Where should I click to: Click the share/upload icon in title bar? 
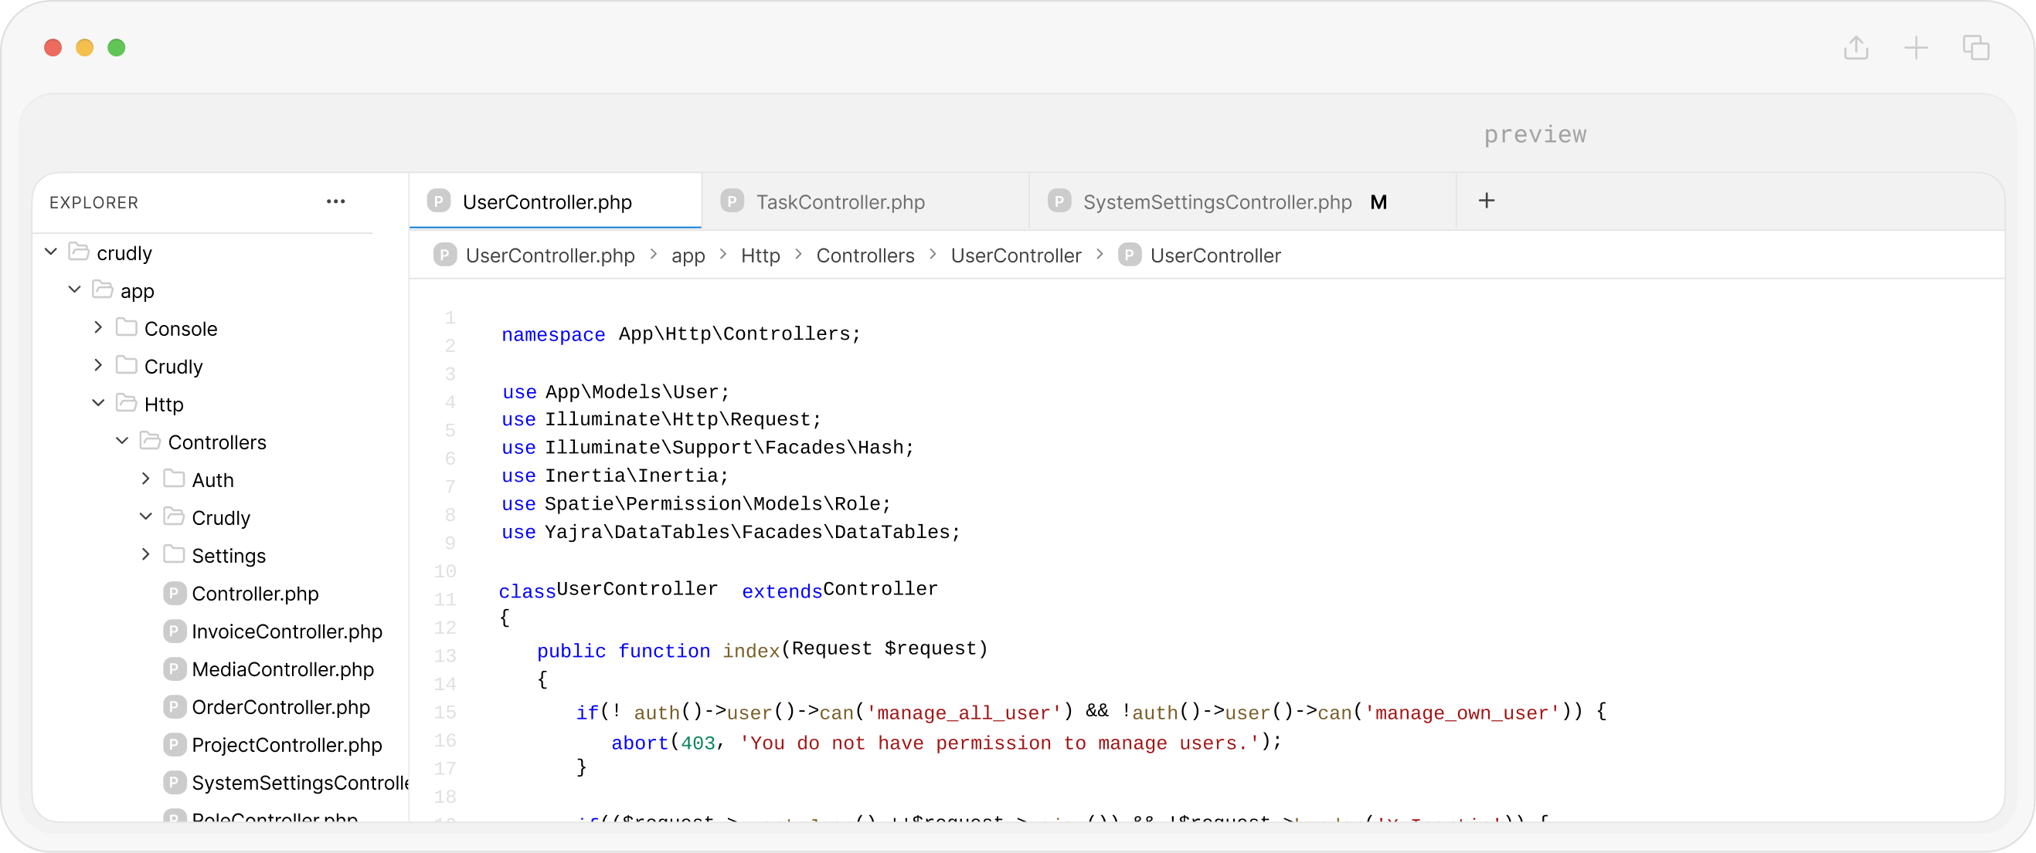(x=1856, y=48)
